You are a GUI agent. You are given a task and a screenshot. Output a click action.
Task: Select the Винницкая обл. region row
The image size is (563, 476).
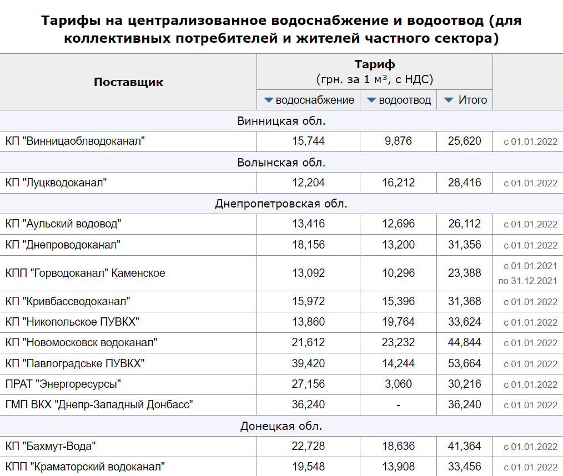[x=281, y=121]
